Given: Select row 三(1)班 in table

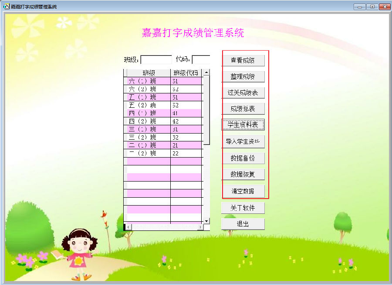Looking at the screenshot, I should pyautogui.click(x=163, y=129).
